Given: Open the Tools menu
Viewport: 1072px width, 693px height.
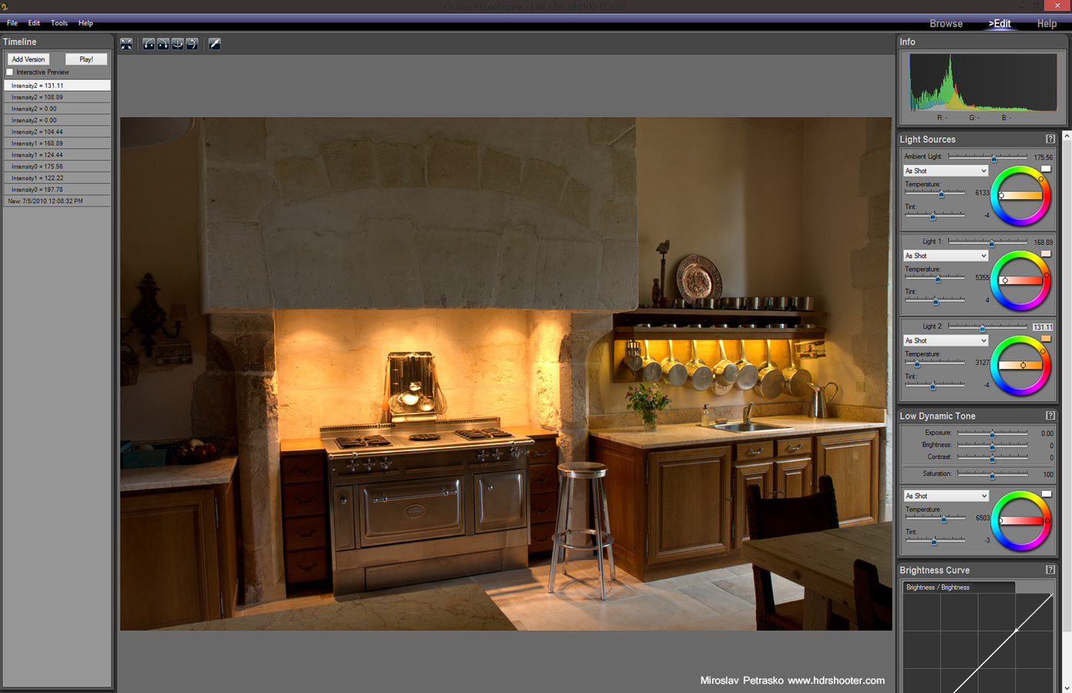Looking at the screenshot, I should [59, 23].
